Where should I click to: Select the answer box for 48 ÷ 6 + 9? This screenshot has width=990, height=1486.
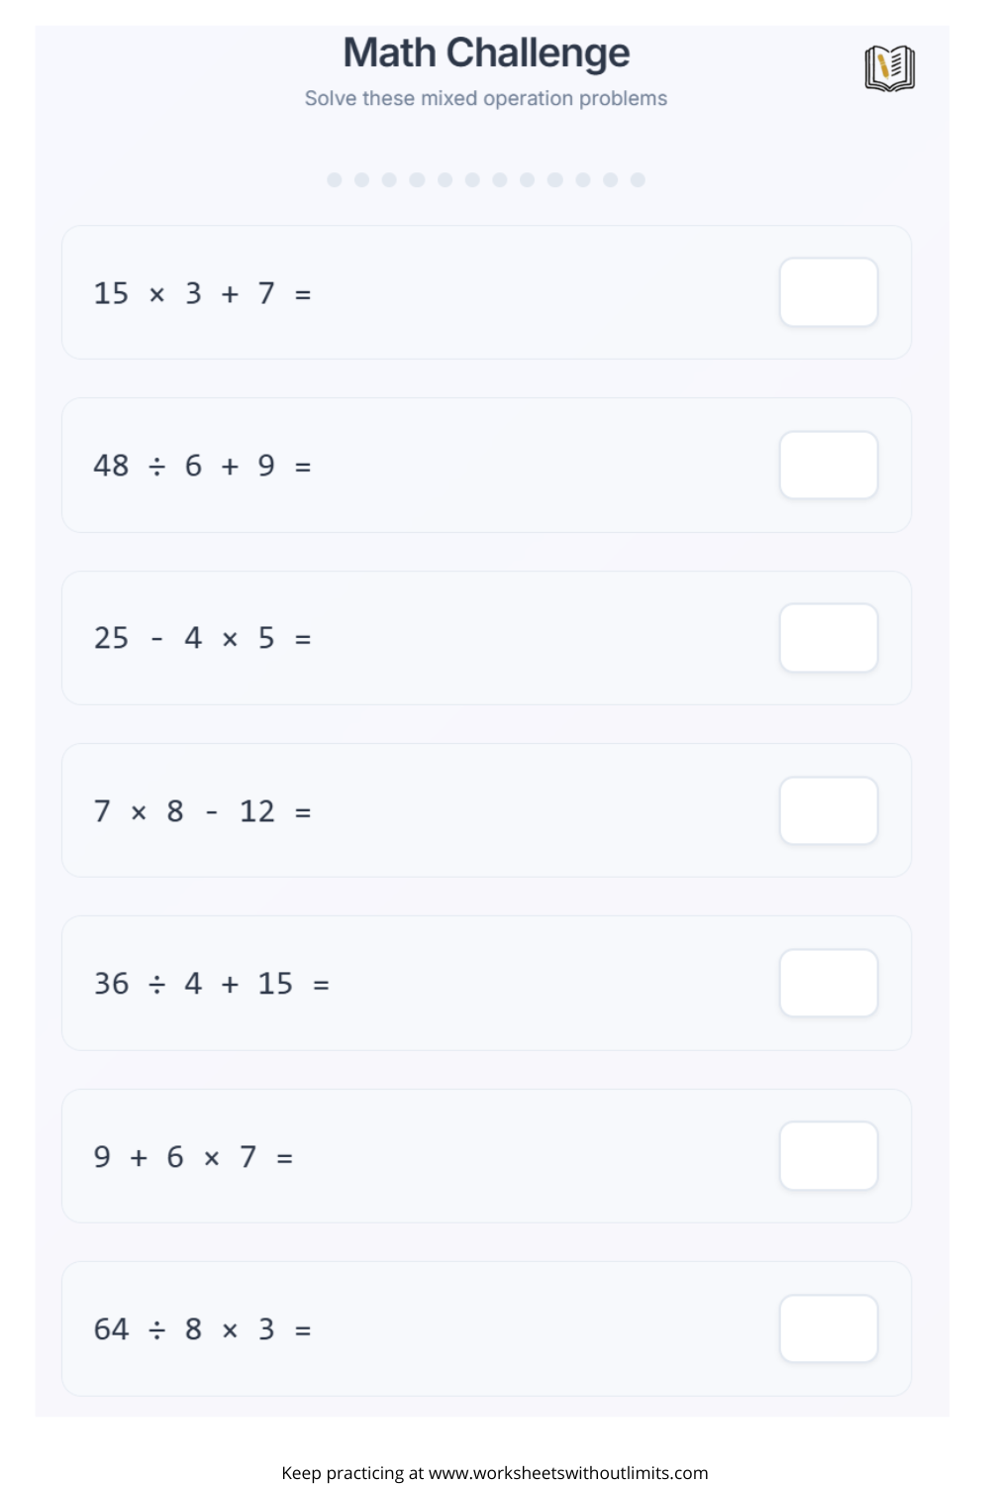point(829,466)
